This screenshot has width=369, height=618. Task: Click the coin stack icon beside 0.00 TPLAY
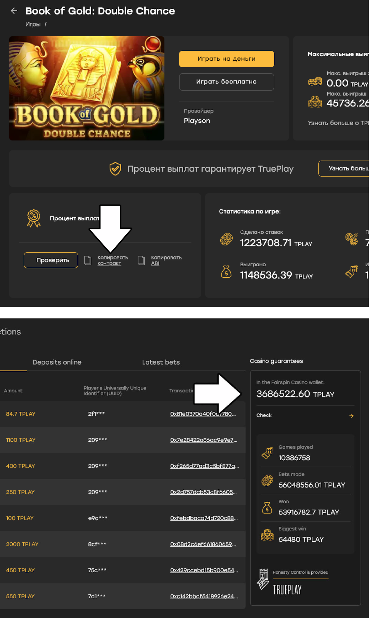pos(315,82)
